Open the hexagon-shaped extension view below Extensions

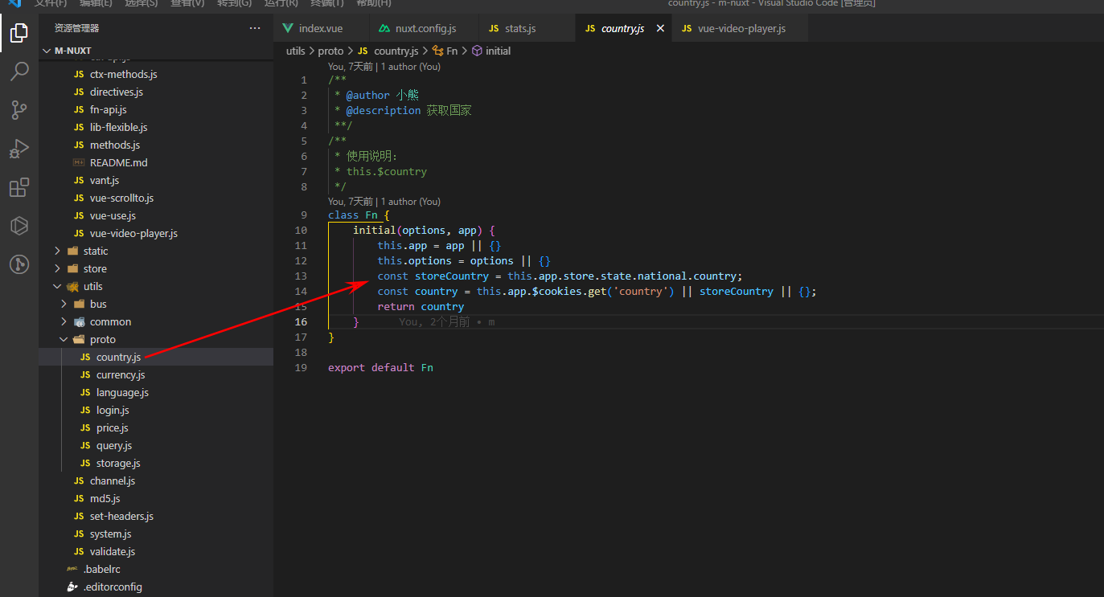click(18, 226)
